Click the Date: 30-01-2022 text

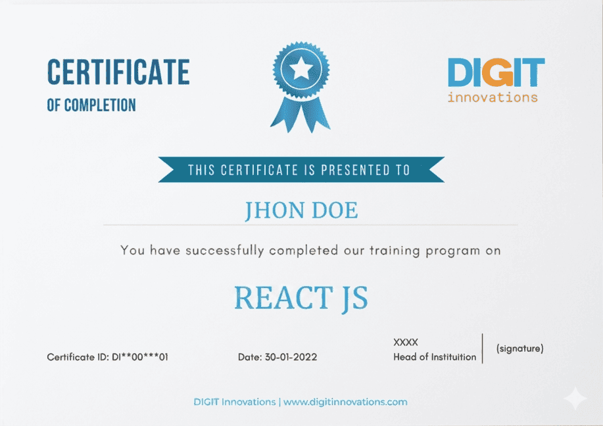point(277,357)
